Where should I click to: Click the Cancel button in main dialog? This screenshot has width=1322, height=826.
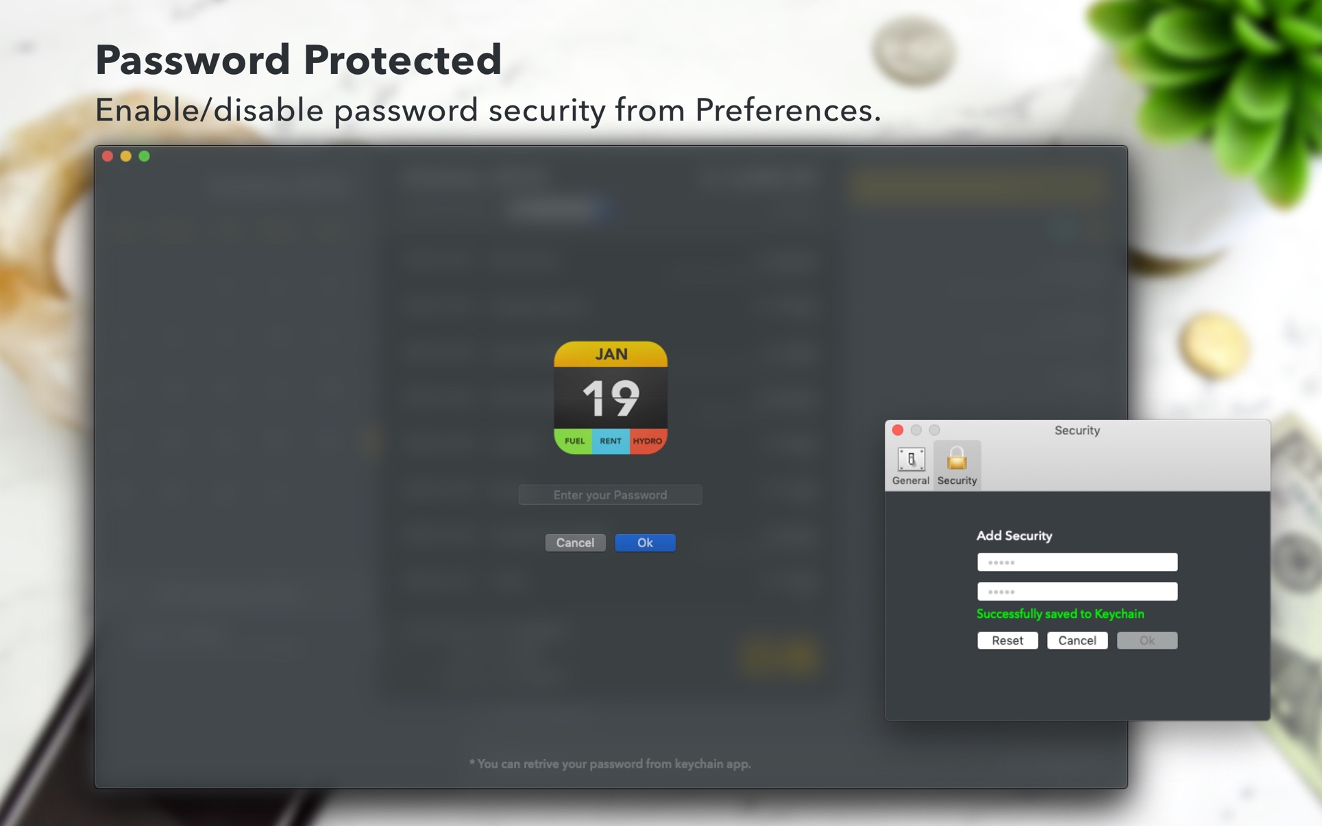click(575, 542)
